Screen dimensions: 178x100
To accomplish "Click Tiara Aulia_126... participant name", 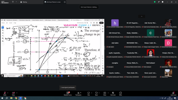I will (x=133, y=73).
